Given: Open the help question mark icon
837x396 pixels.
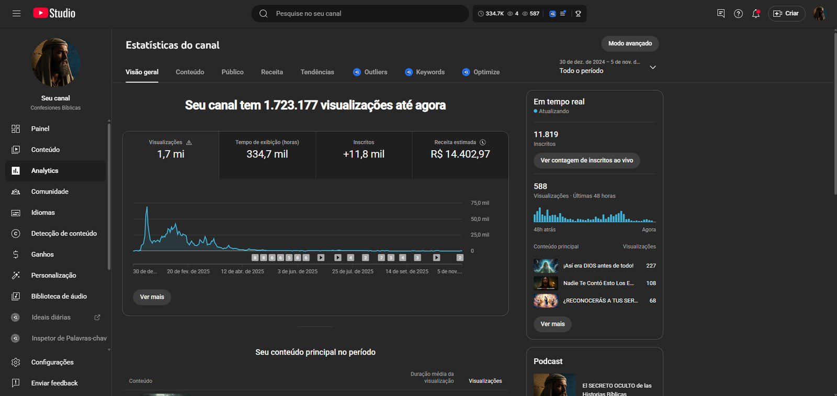Looking at the screenshot, I should point(738,14).
